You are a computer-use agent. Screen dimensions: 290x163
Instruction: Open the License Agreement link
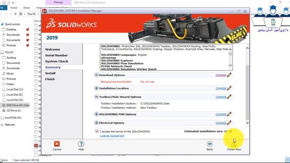[112, 136]
